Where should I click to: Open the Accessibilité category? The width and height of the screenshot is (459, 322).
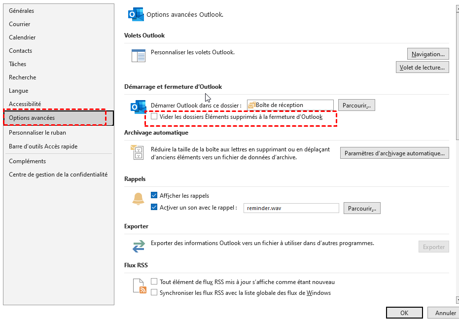[x=59, y=104]
